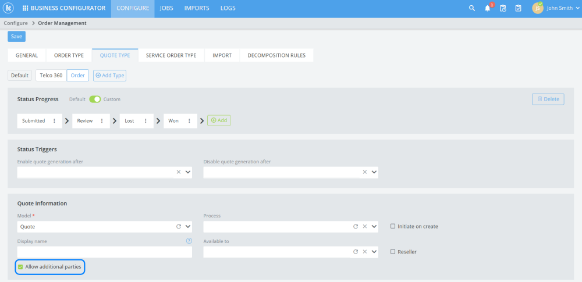Select the Default quote type

[20, 76]
